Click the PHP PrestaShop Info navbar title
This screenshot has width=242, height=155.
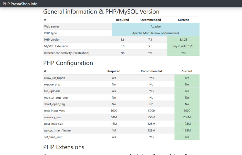(x=20, y=4)
